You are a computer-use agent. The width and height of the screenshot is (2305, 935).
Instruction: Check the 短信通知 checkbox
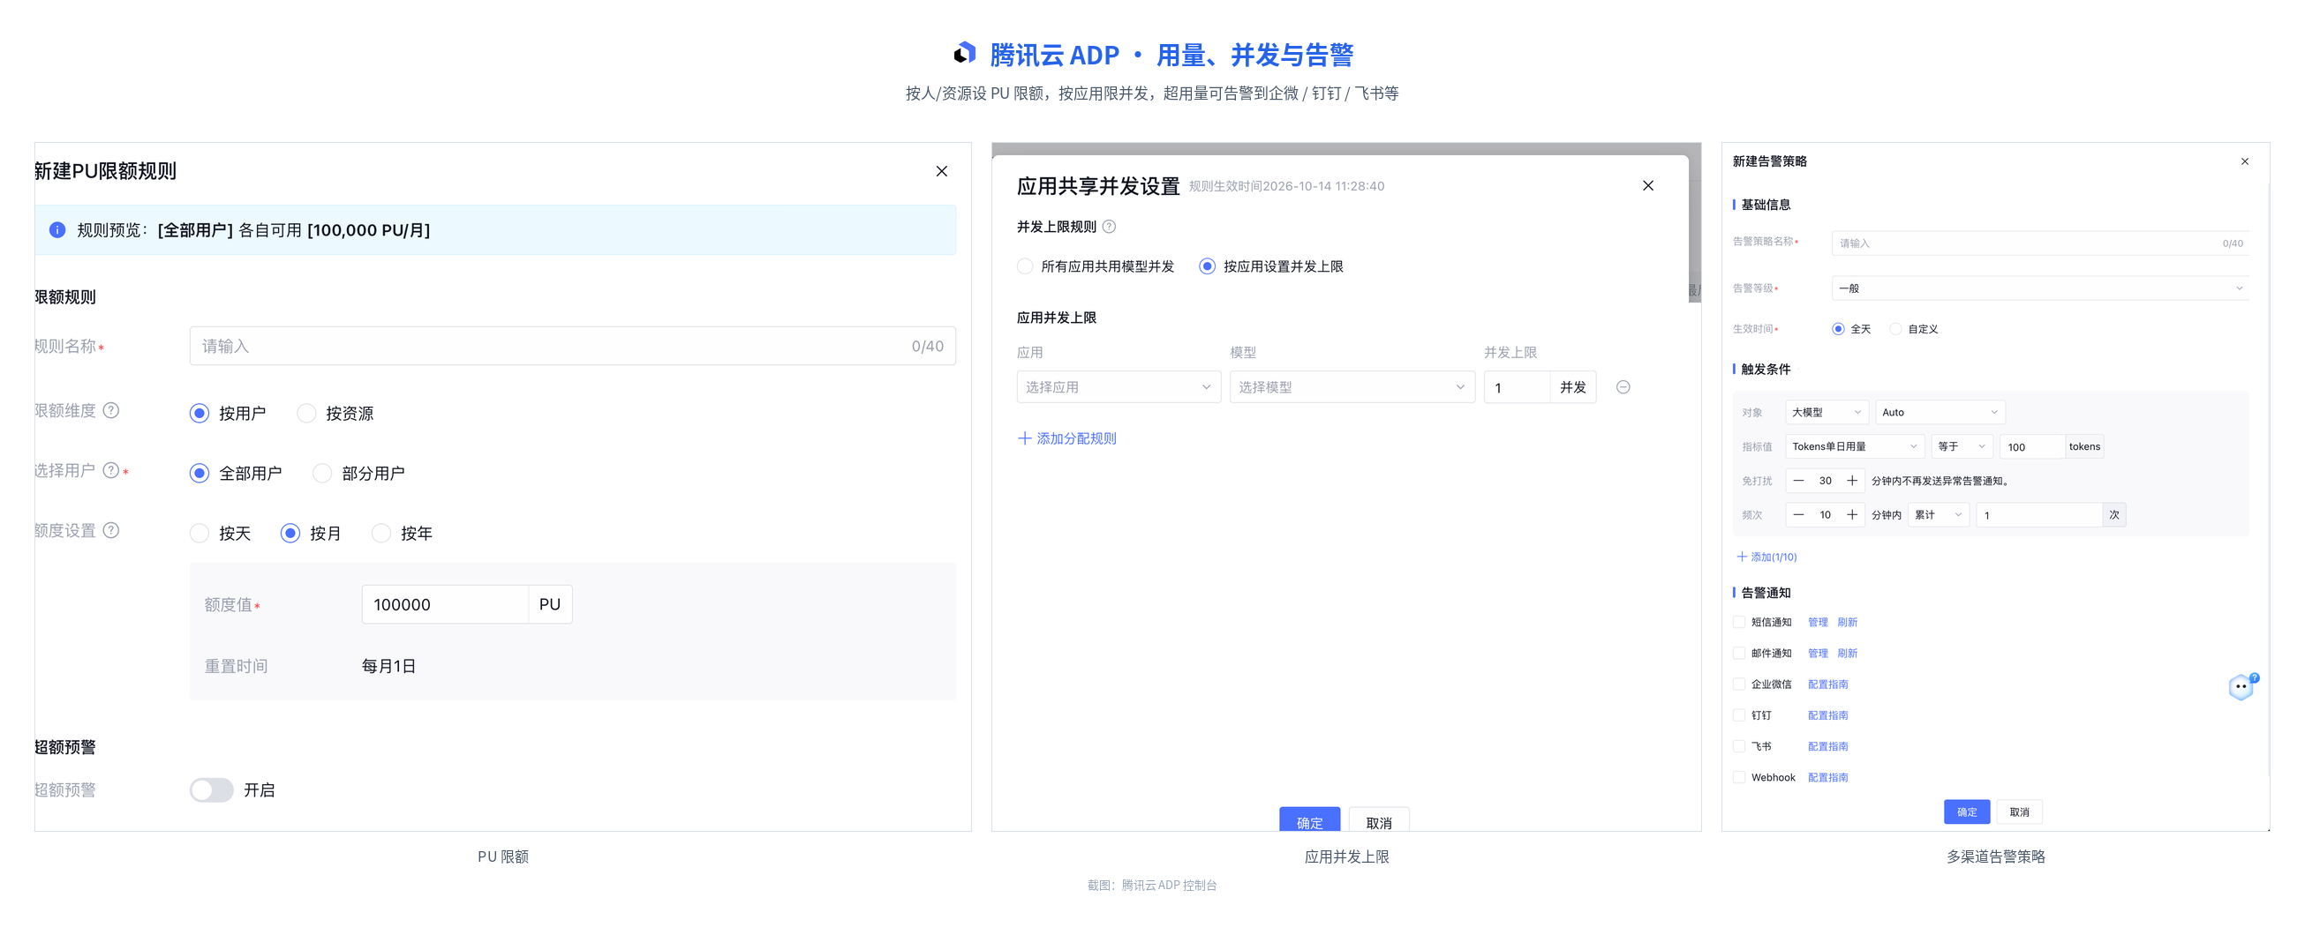[x=1738, y=622]
